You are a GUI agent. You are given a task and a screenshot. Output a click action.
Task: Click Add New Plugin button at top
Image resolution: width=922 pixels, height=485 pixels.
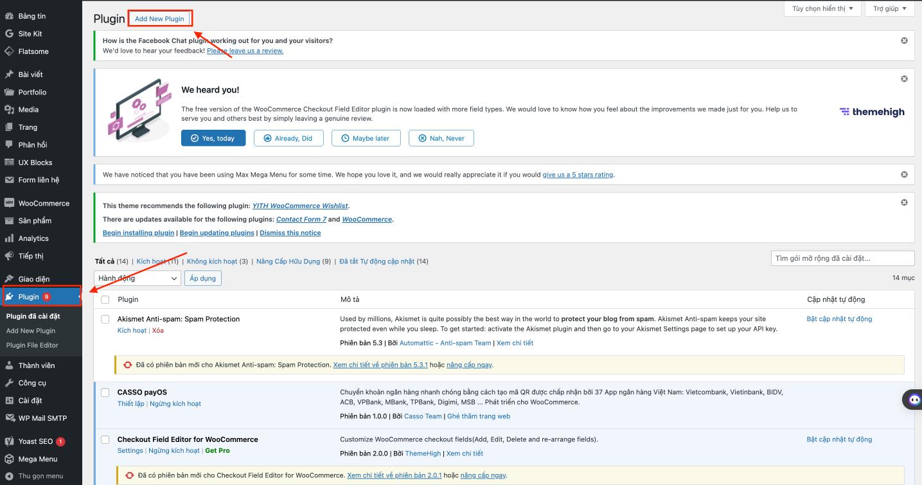[x=159, y=19]
